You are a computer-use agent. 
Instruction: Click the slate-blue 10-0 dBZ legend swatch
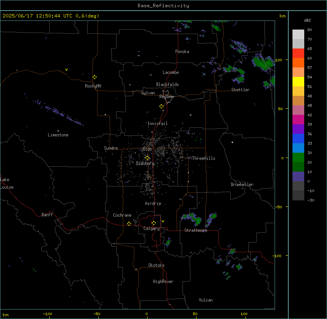[x=298, y=177]
